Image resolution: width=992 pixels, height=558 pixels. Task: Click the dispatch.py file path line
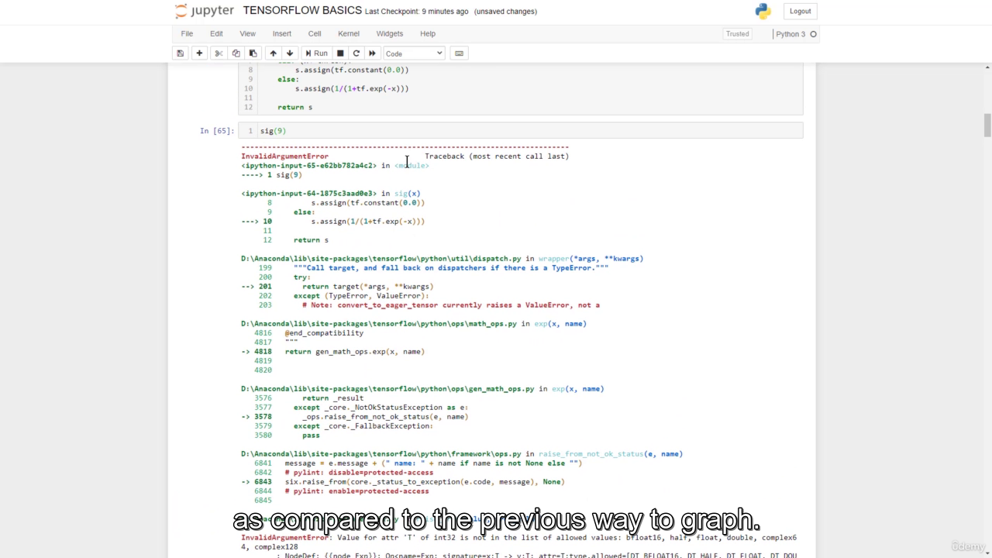pyautogui.click(x=442, y=258)
